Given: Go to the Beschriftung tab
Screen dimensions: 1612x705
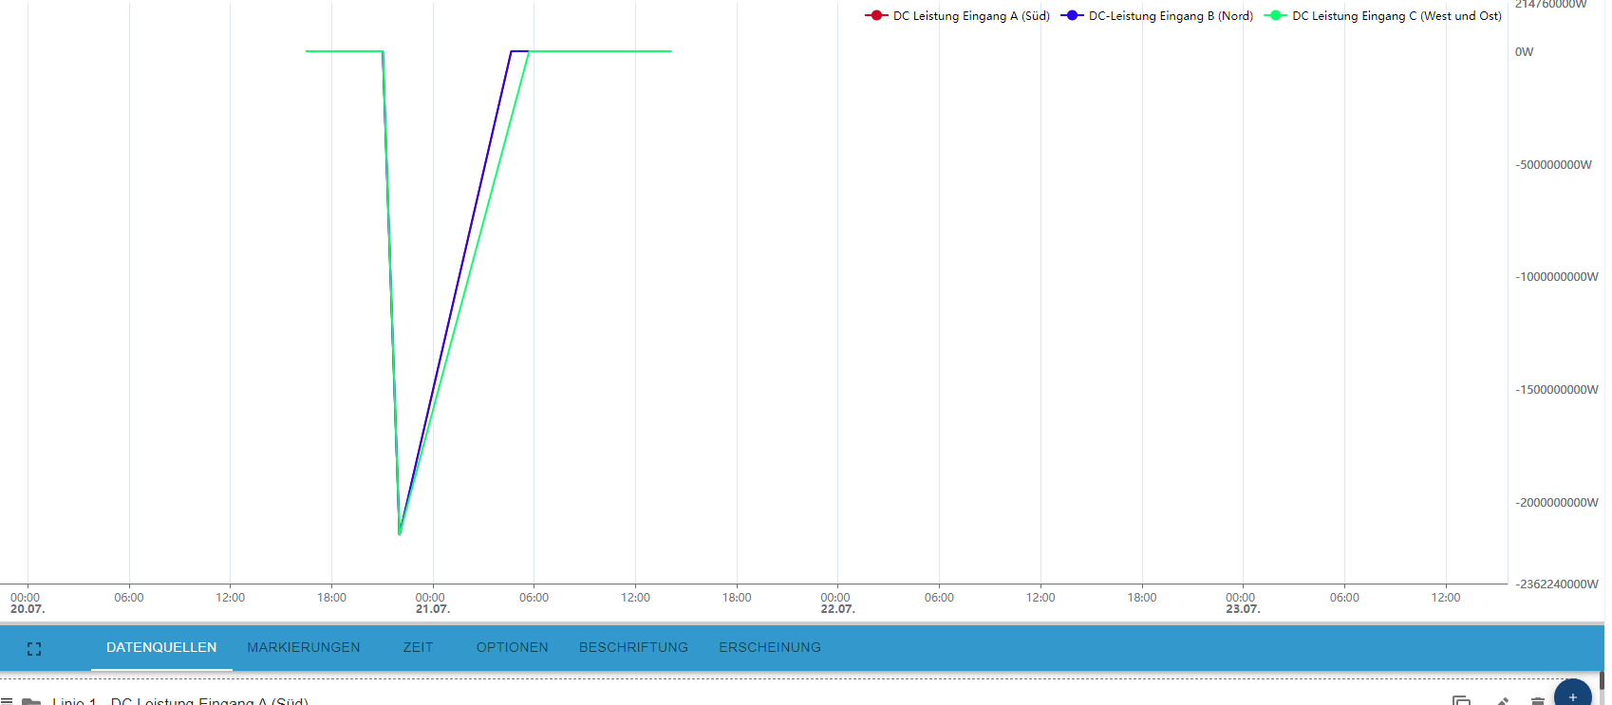Looking at the screenshot, I should coord(633,647).
